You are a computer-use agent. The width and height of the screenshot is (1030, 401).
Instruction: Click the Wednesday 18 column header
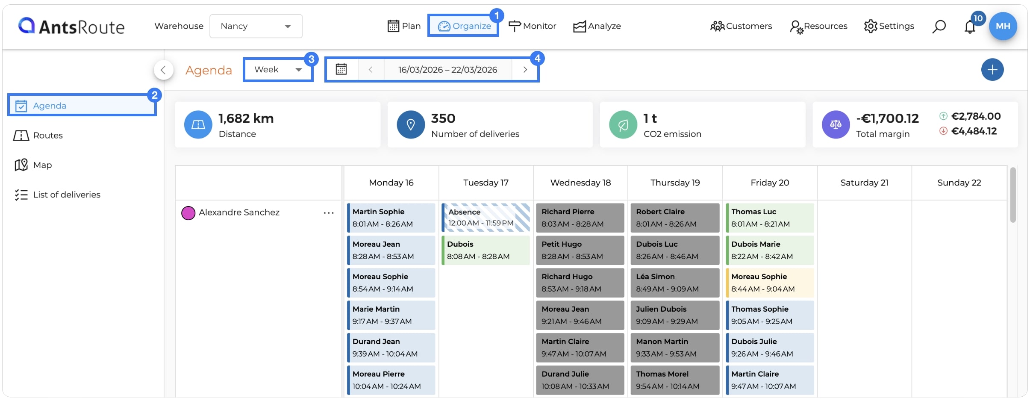click(580, 183)
